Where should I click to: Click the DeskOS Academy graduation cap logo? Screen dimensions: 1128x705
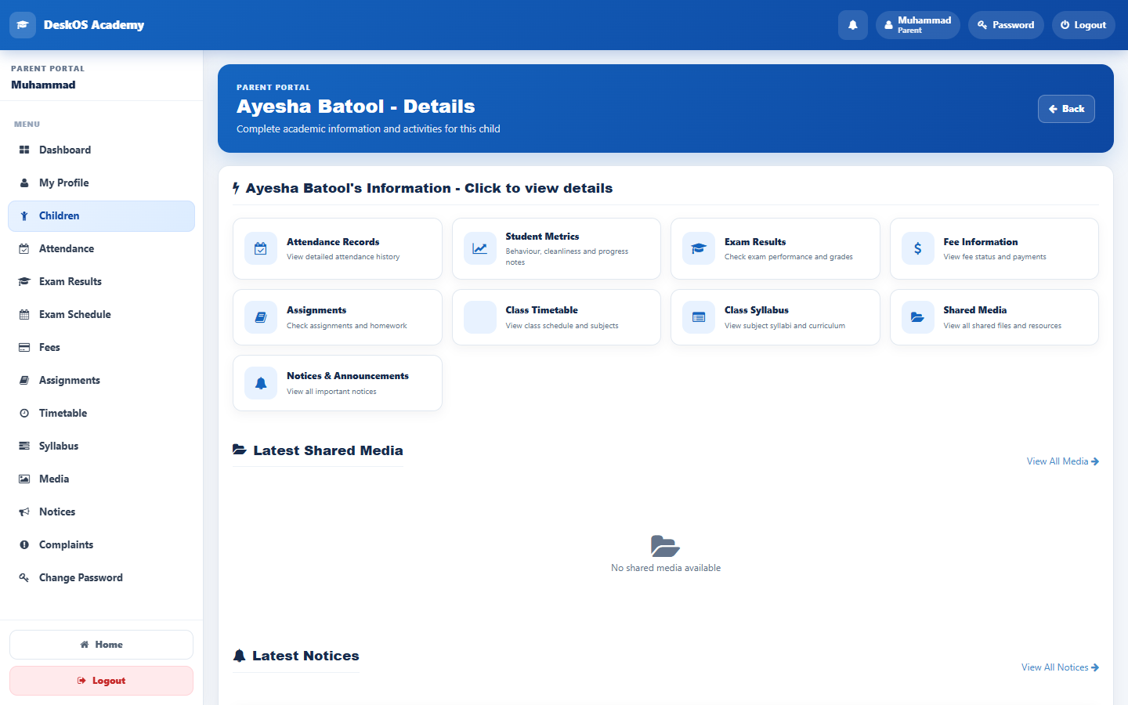coord(23,25)
